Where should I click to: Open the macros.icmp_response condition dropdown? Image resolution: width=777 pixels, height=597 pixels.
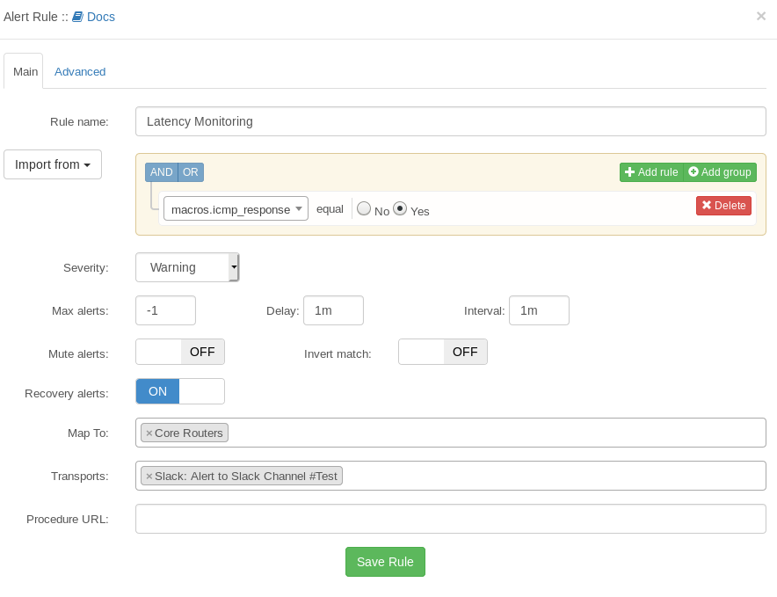point(235,208)
